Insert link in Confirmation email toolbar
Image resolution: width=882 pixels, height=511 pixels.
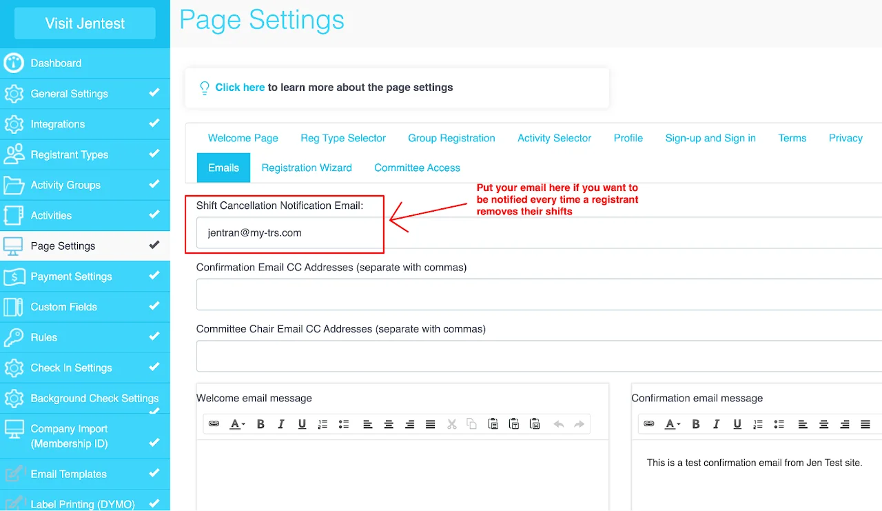point(649,424)
